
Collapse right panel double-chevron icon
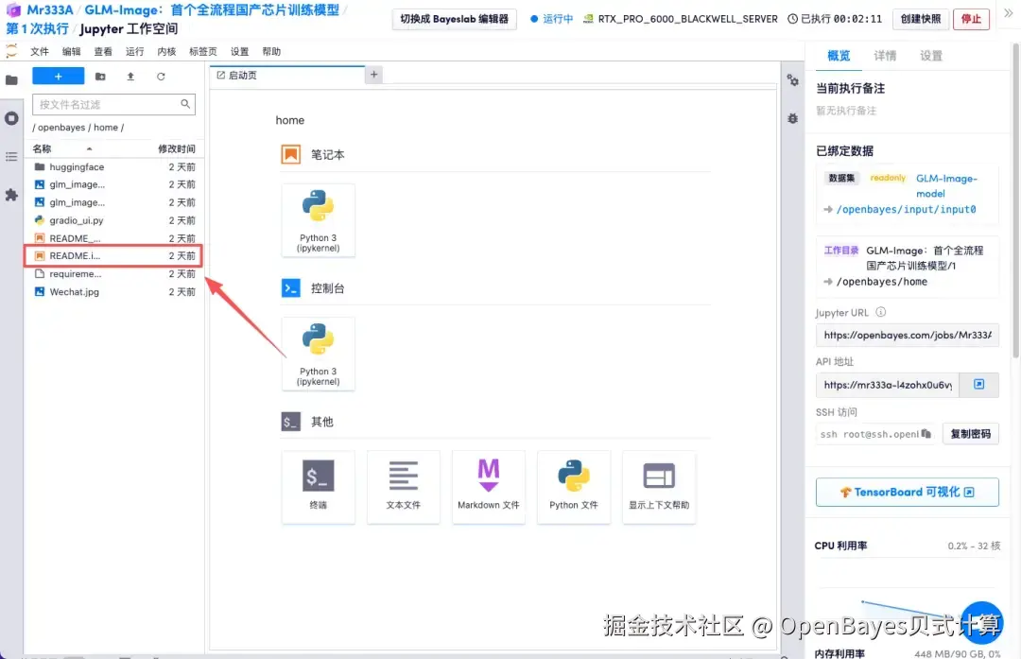[x=1008, y=13]
